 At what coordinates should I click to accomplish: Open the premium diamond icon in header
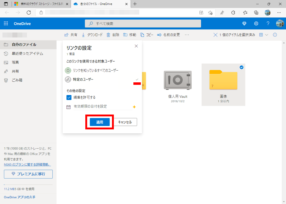pos(244,24)
